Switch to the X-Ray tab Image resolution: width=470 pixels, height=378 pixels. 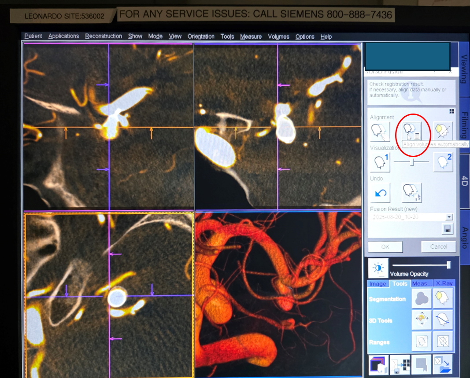pos(444,283)
